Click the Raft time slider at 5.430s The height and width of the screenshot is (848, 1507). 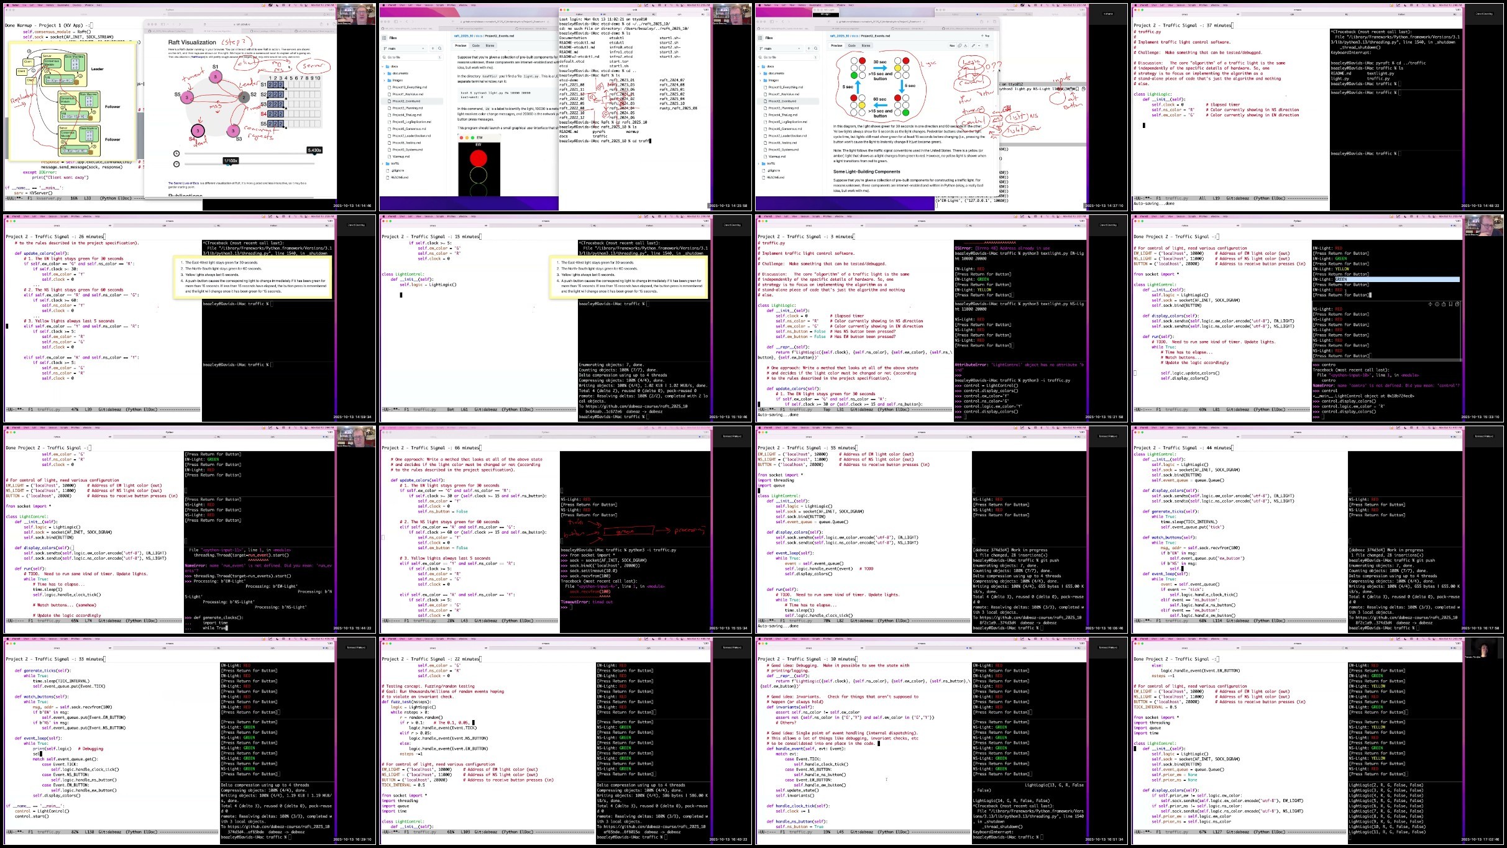click(x=314, y=153)
